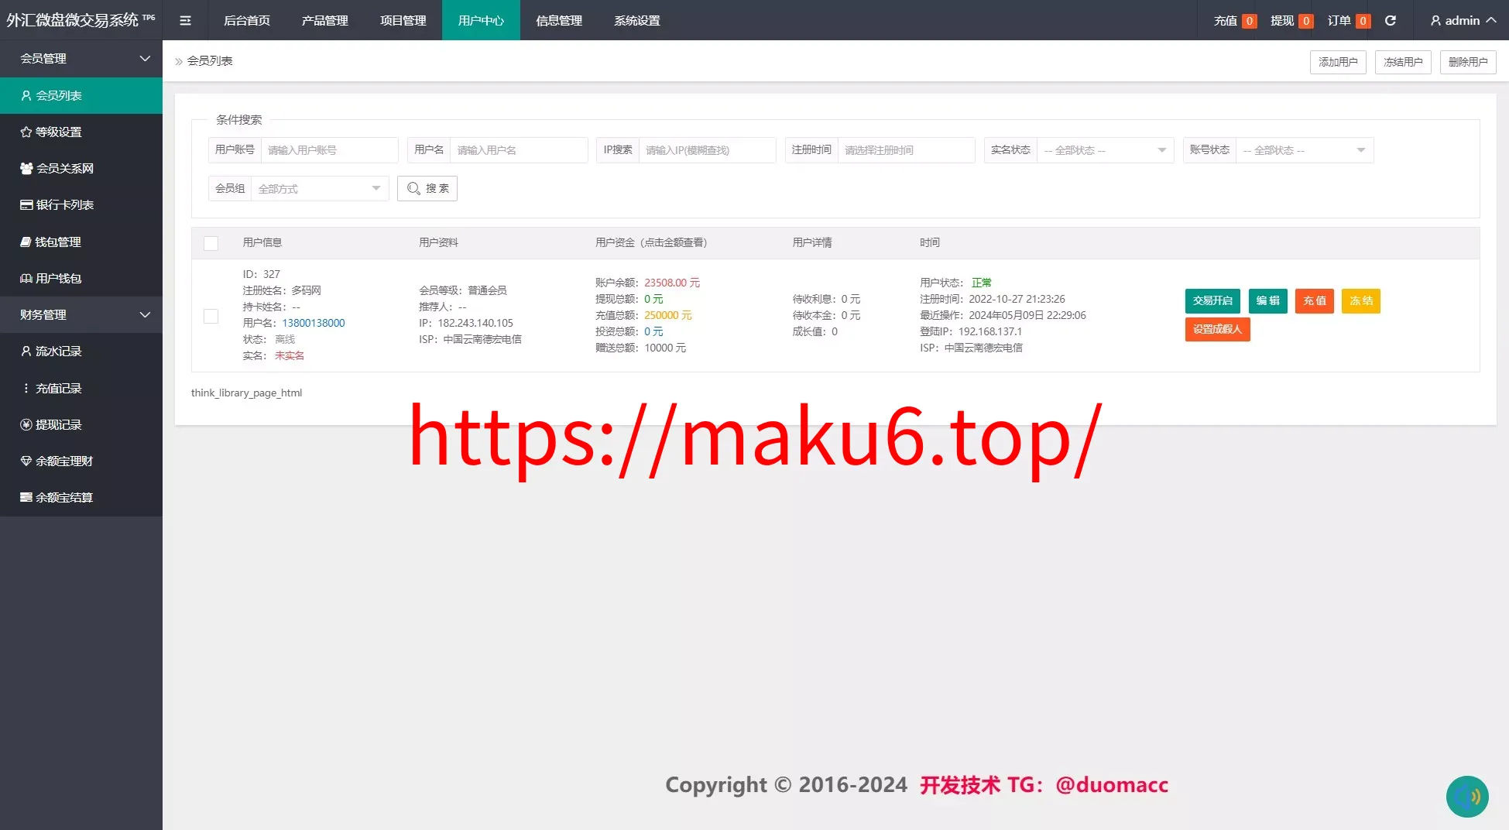Viewport: 1509px width, 830px height.
Task: Go to 系统设置 tab
Action: click(x=637, y=21)
